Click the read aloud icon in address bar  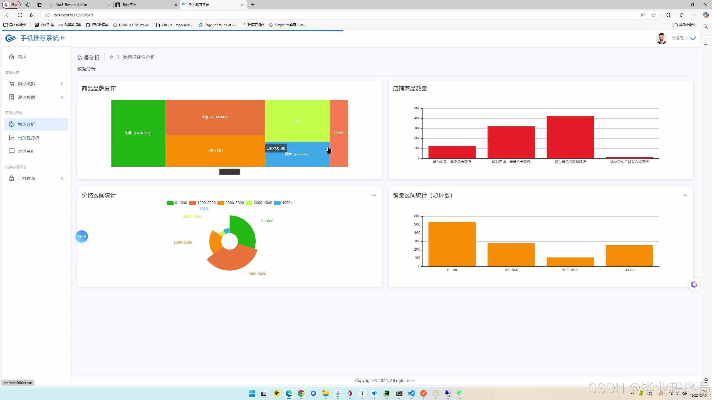pos(642,15)
